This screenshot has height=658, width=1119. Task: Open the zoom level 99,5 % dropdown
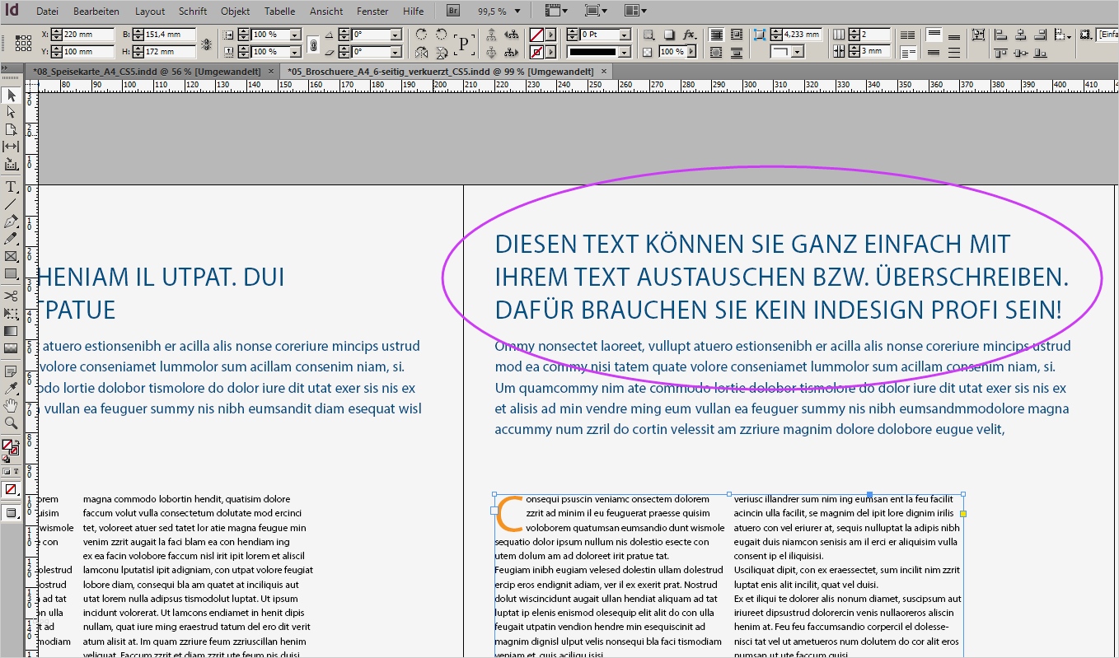coord(517,12)
